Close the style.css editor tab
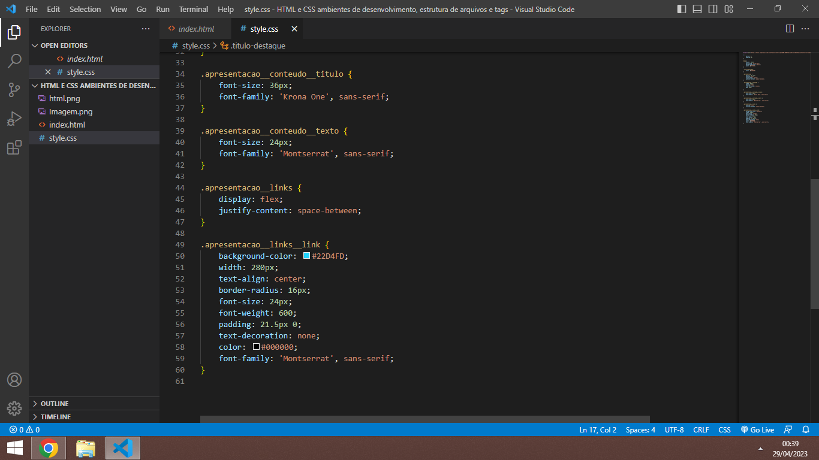This screenshot has height=460, width=819. 294,29
